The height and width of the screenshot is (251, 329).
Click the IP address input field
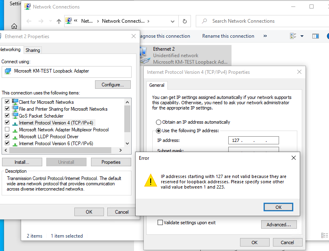pos(253,140)
